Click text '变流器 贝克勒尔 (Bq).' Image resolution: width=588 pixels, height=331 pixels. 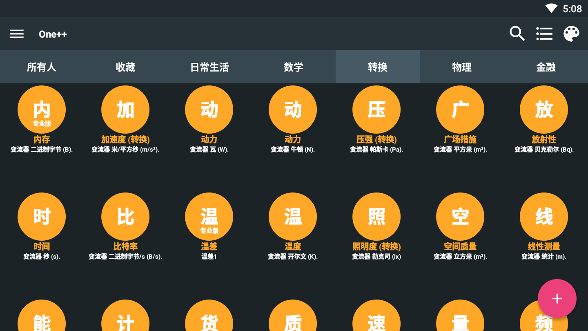544,150
